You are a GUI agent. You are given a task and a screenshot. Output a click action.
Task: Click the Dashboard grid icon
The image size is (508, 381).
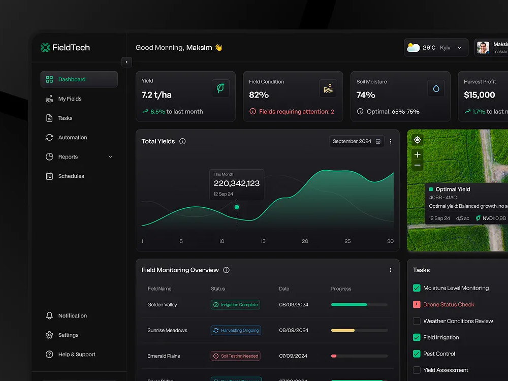click(49, 79)
